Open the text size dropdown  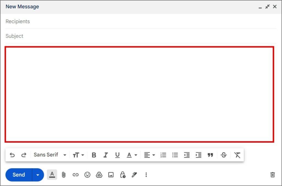pyautogui.click(x=78, y=155)
